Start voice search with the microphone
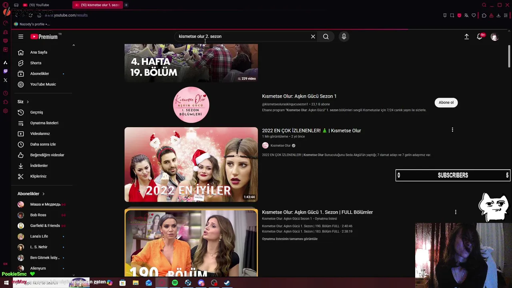The width and height of the screenshot is (512, 288). (344, 36)
